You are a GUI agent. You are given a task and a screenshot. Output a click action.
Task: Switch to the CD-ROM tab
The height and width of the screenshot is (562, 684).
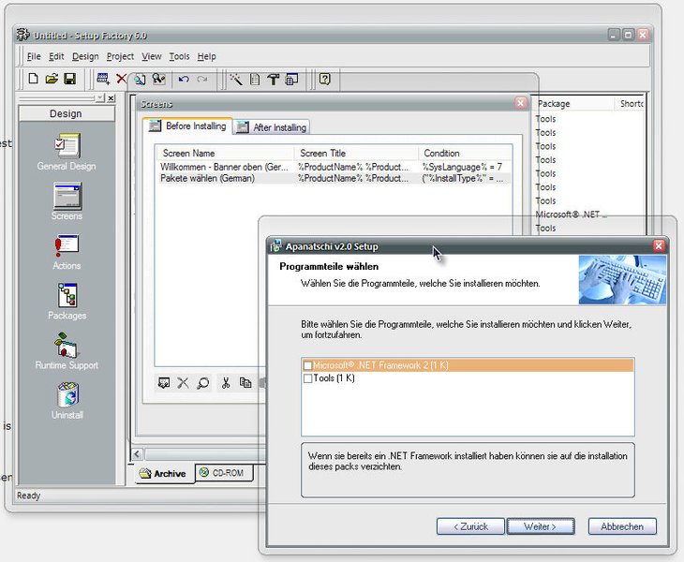pos(223,473)
